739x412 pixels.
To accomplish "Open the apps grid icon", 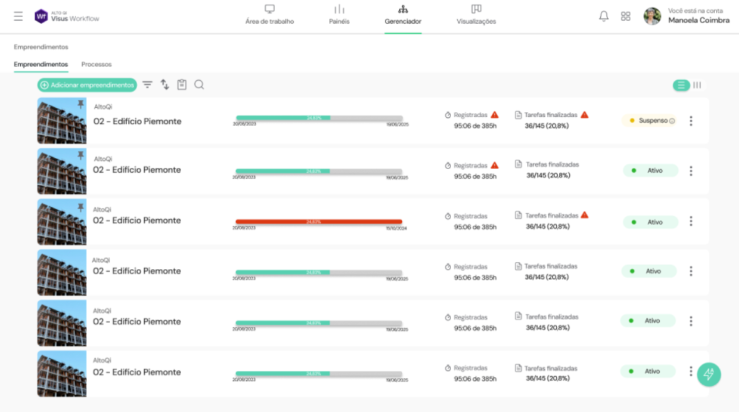I will (x=626, y=16).
